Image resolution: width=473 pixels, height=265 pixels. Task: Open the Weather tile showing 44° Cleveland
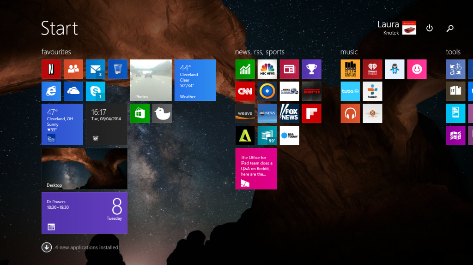(x=195, y=80)
